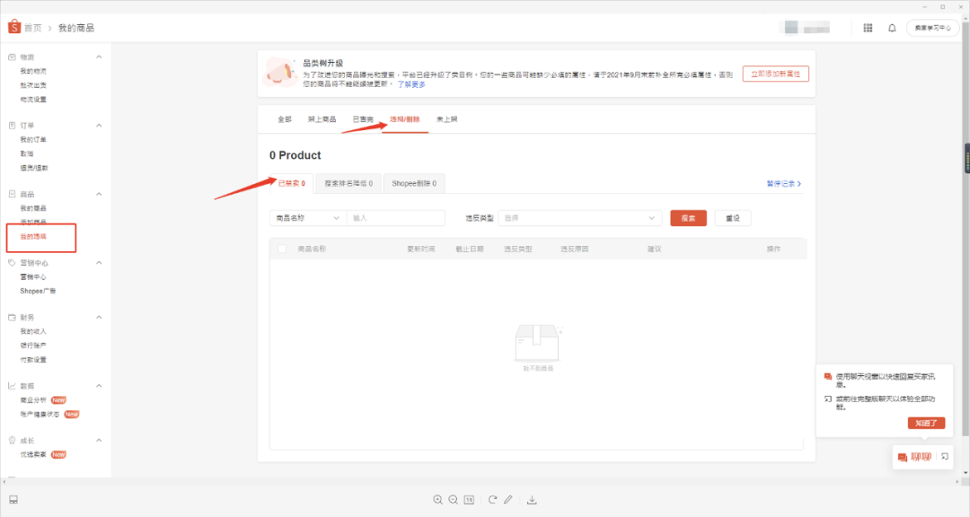Select the zoom in icon on bottom toolbar
The height and width of the screenshot is (517, 970).
click(438, 500)
